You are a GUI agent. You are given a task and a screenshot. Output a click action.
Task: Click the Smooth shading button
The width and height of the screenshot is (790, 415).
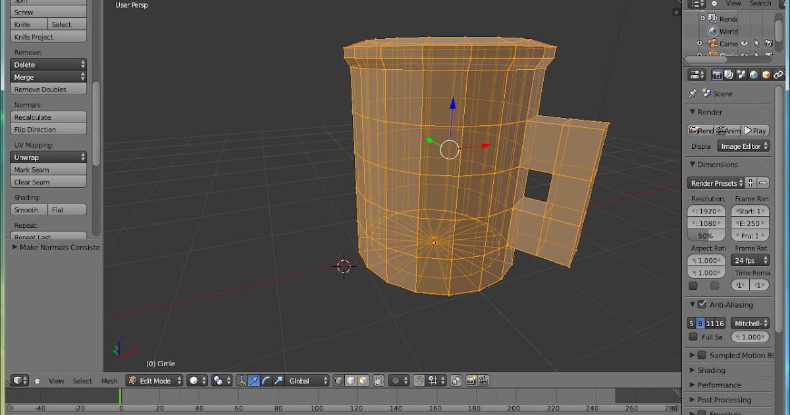(x=28, y=209)
